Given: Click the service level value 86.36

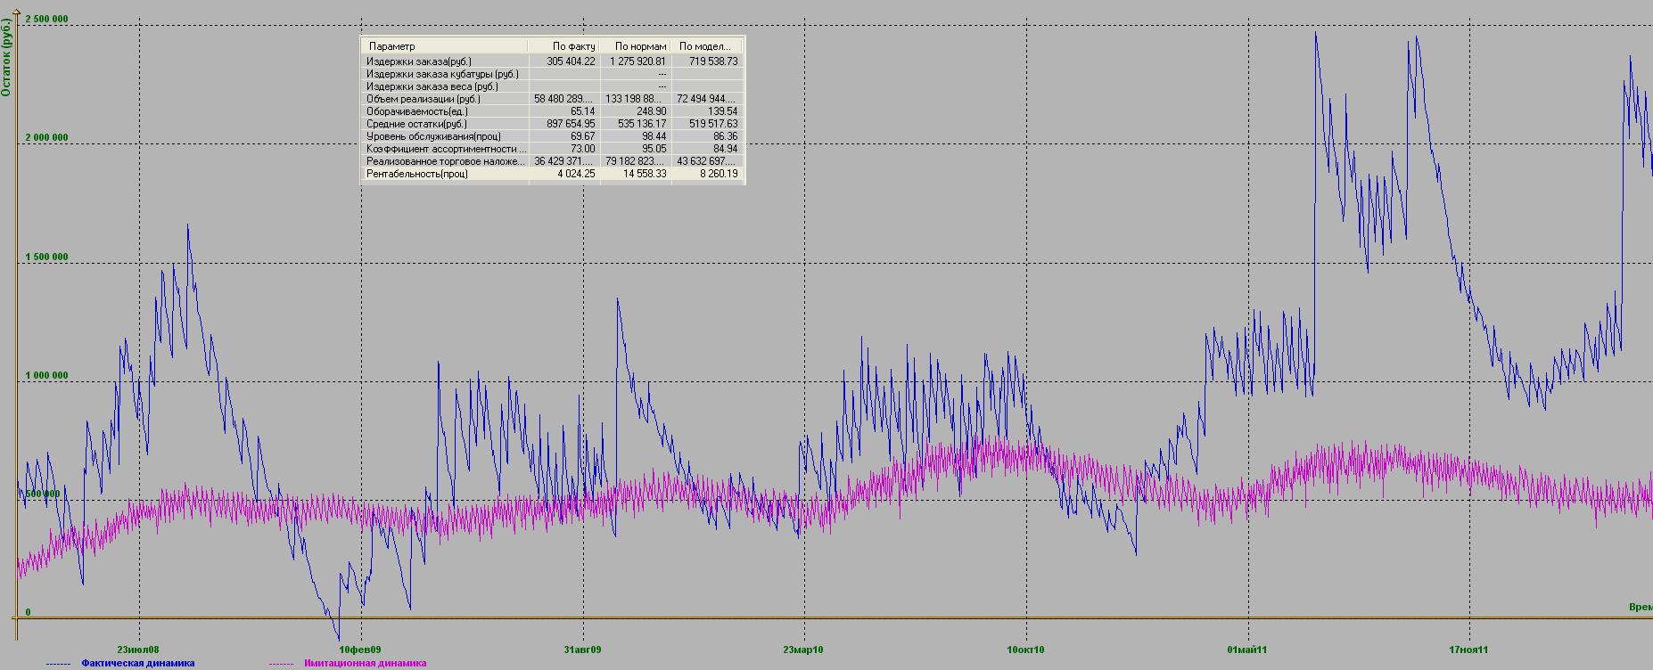Looking at the screenshot, I should [725, 136].
